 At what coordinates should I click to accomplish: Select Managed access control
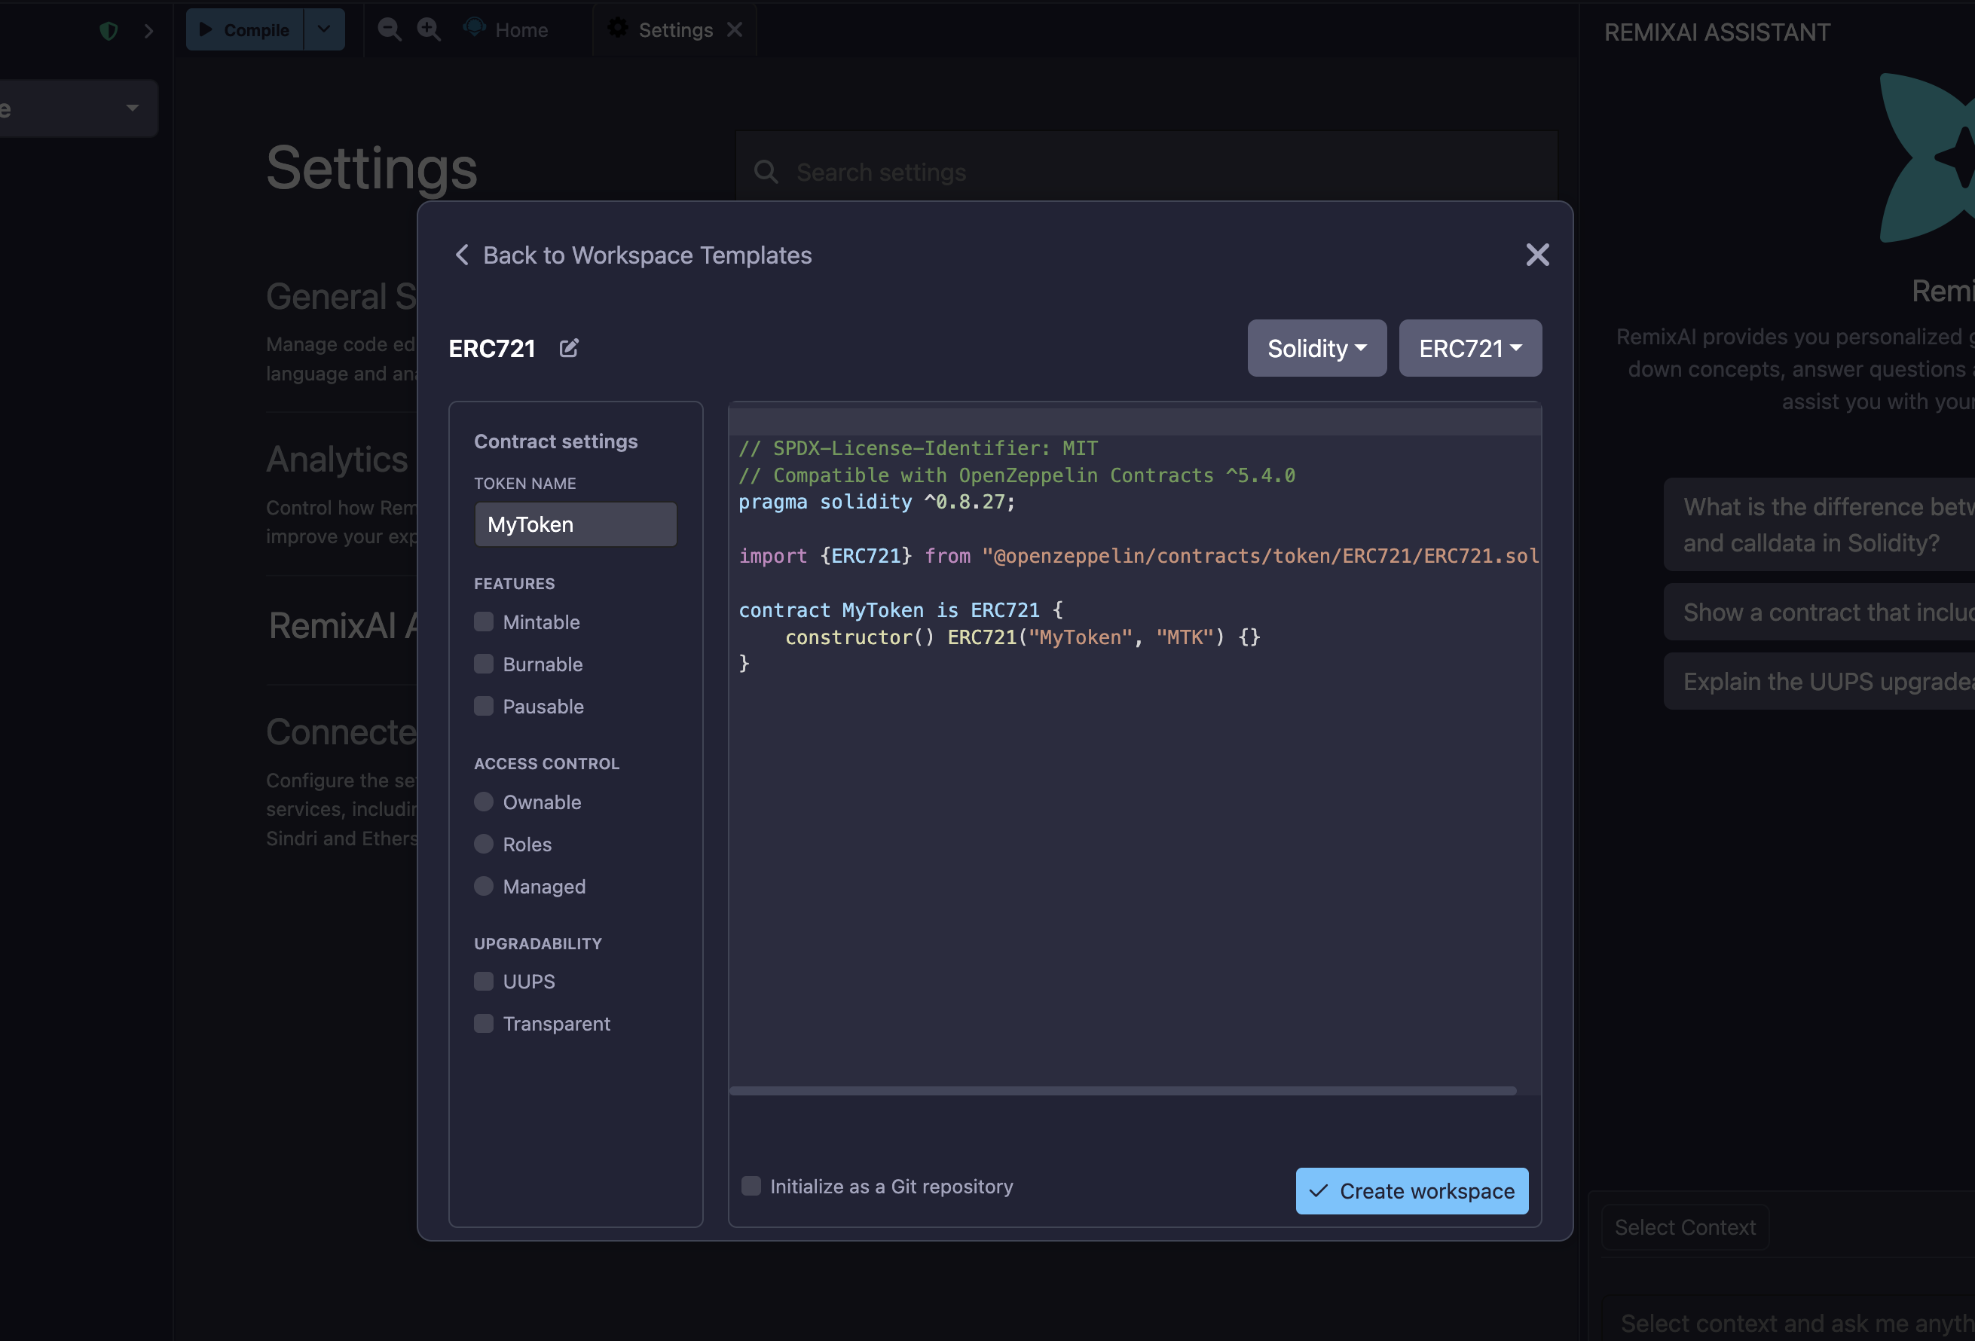484,887
